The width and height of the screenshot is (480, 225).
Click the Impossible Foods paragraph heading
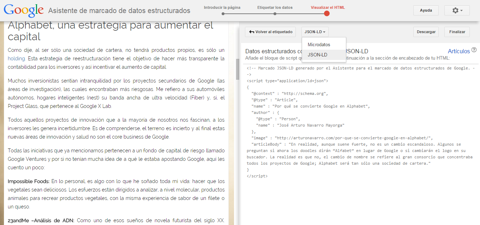29,181
